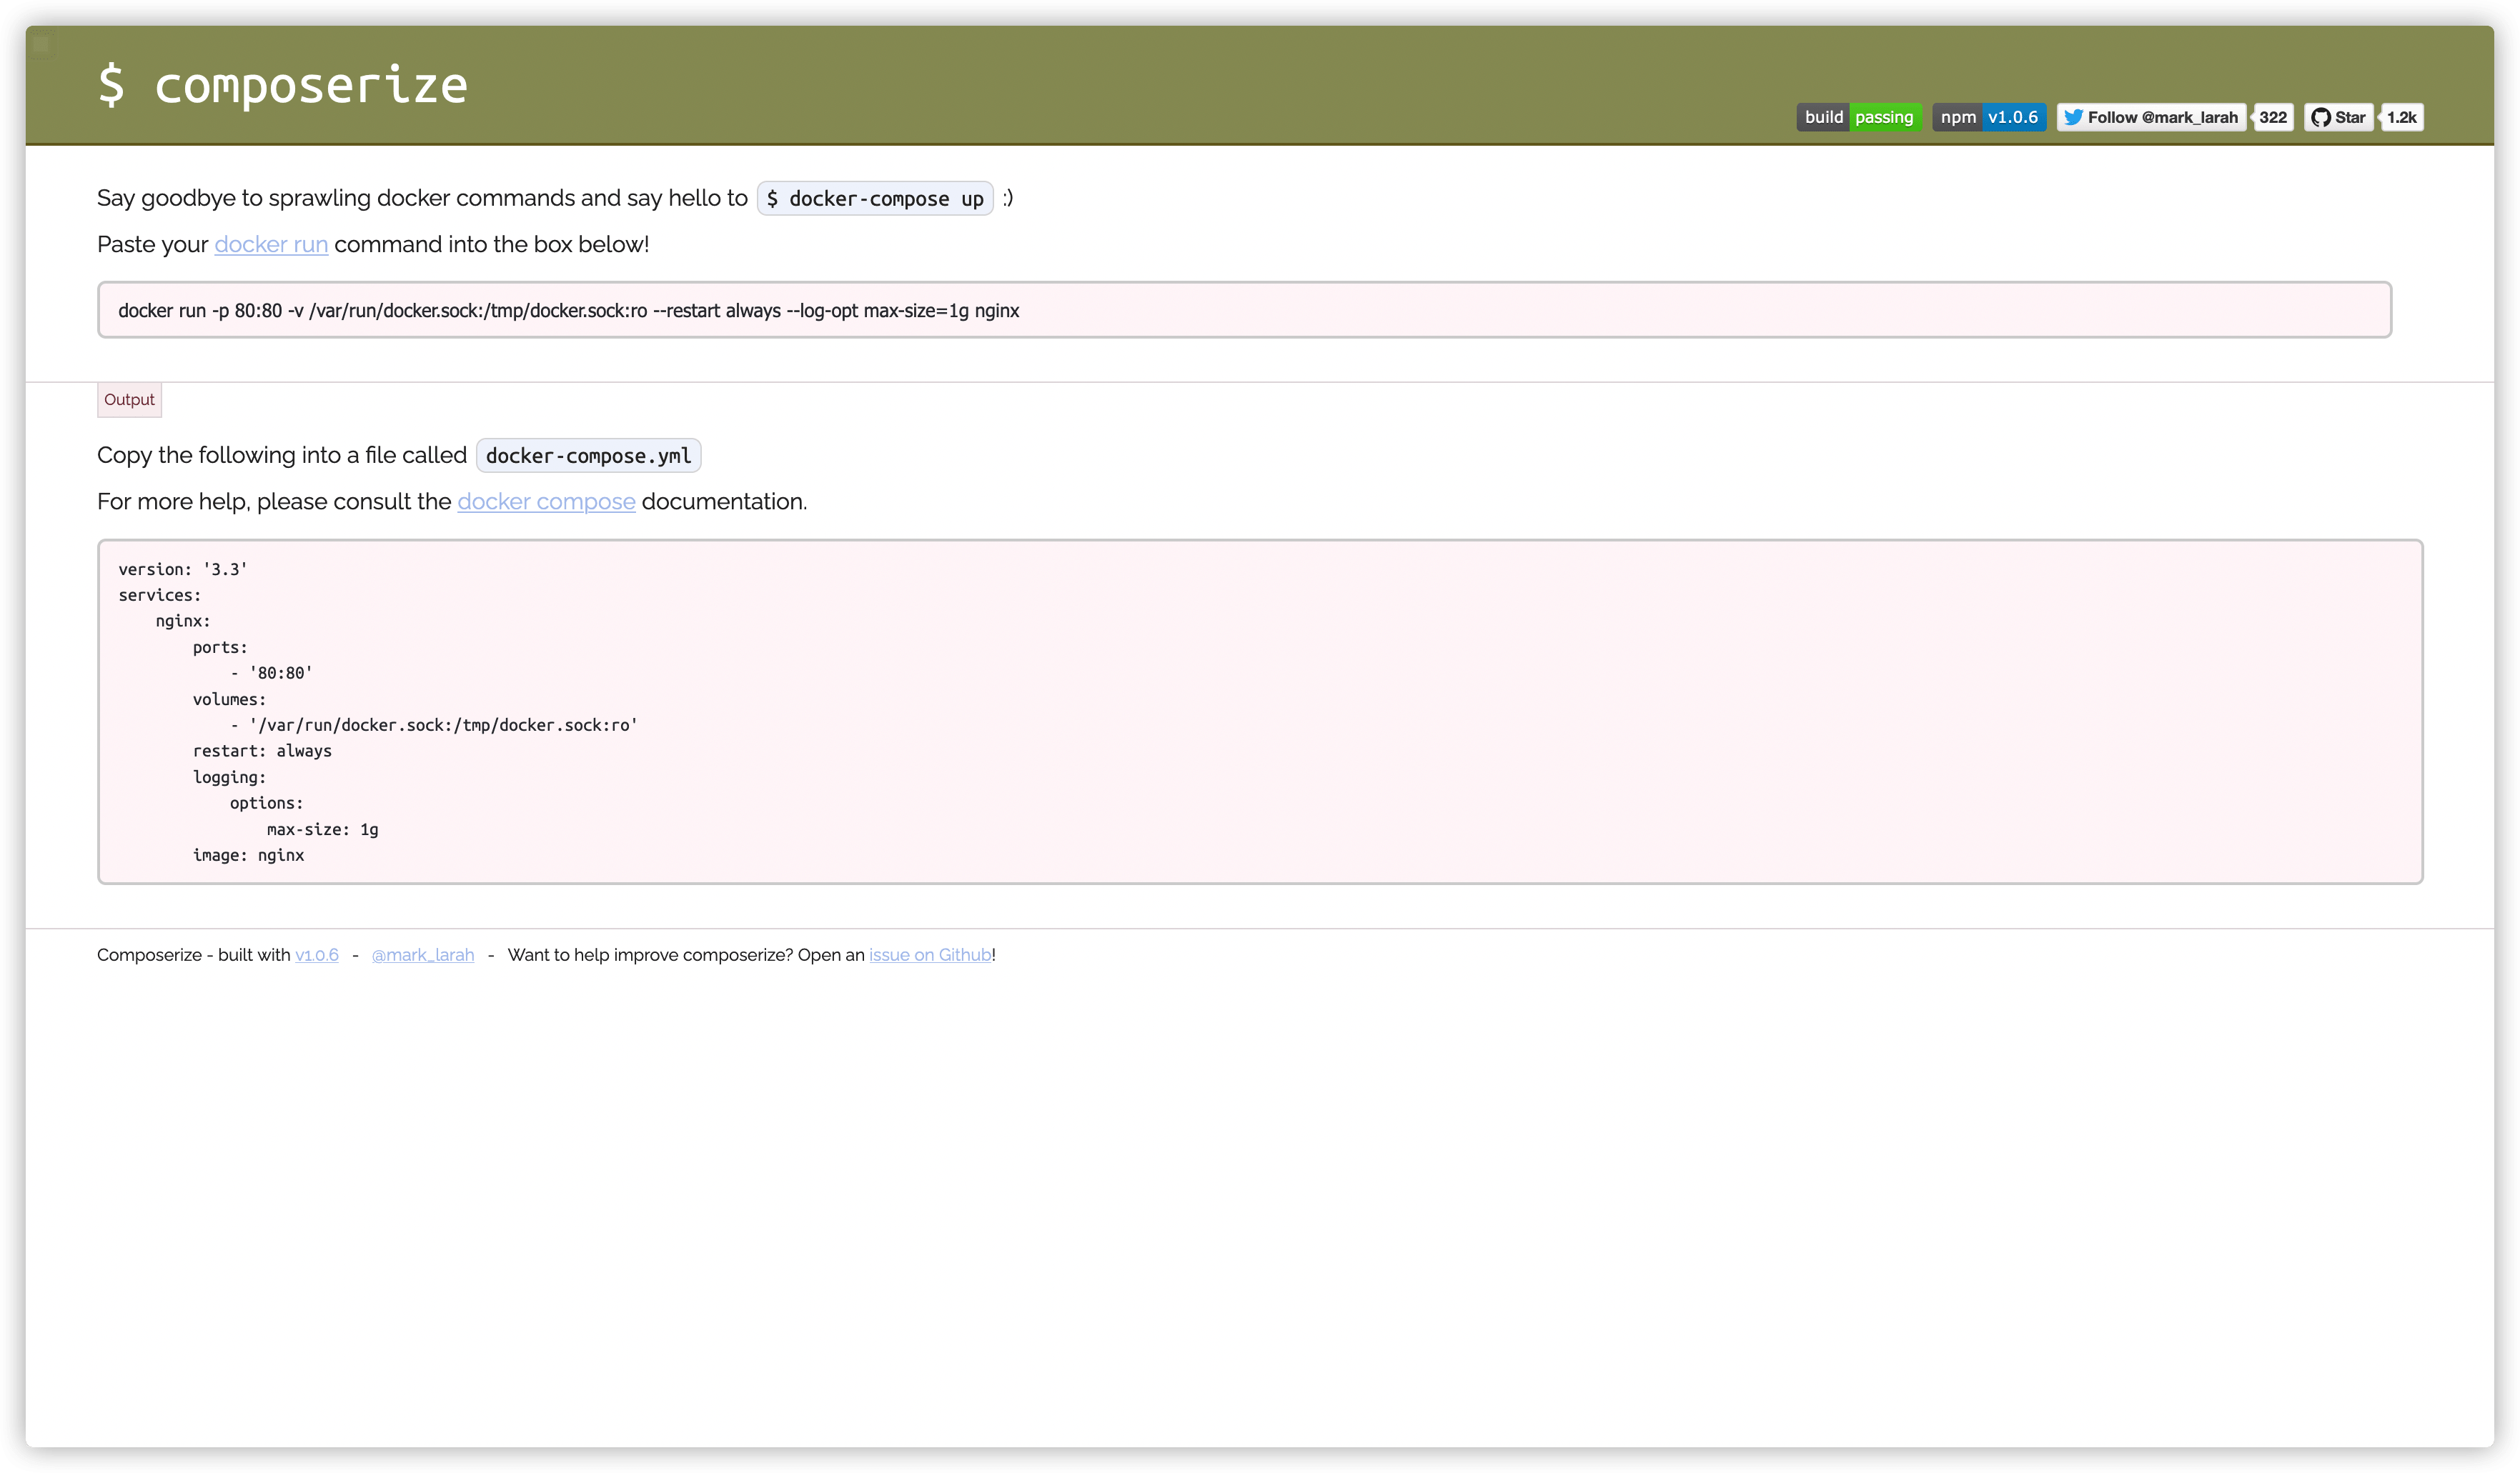The image size is (2520, 1473).
Task: Click the 322 Twitter follower count bubble
Action: pos(2272,118)
